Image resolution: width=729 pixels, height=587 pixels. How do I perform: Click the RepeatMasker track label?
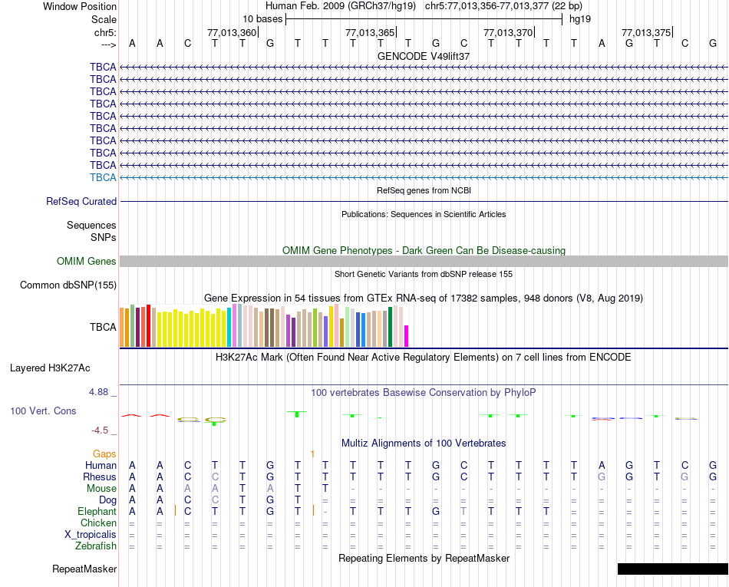click(84, 569)
